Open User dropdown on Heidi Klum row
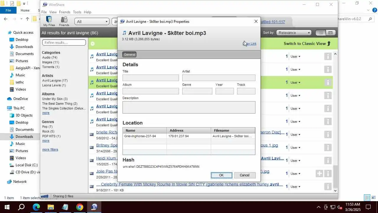Image resolution: width=378 pixels, height=213 pixels. pos(295,161)
